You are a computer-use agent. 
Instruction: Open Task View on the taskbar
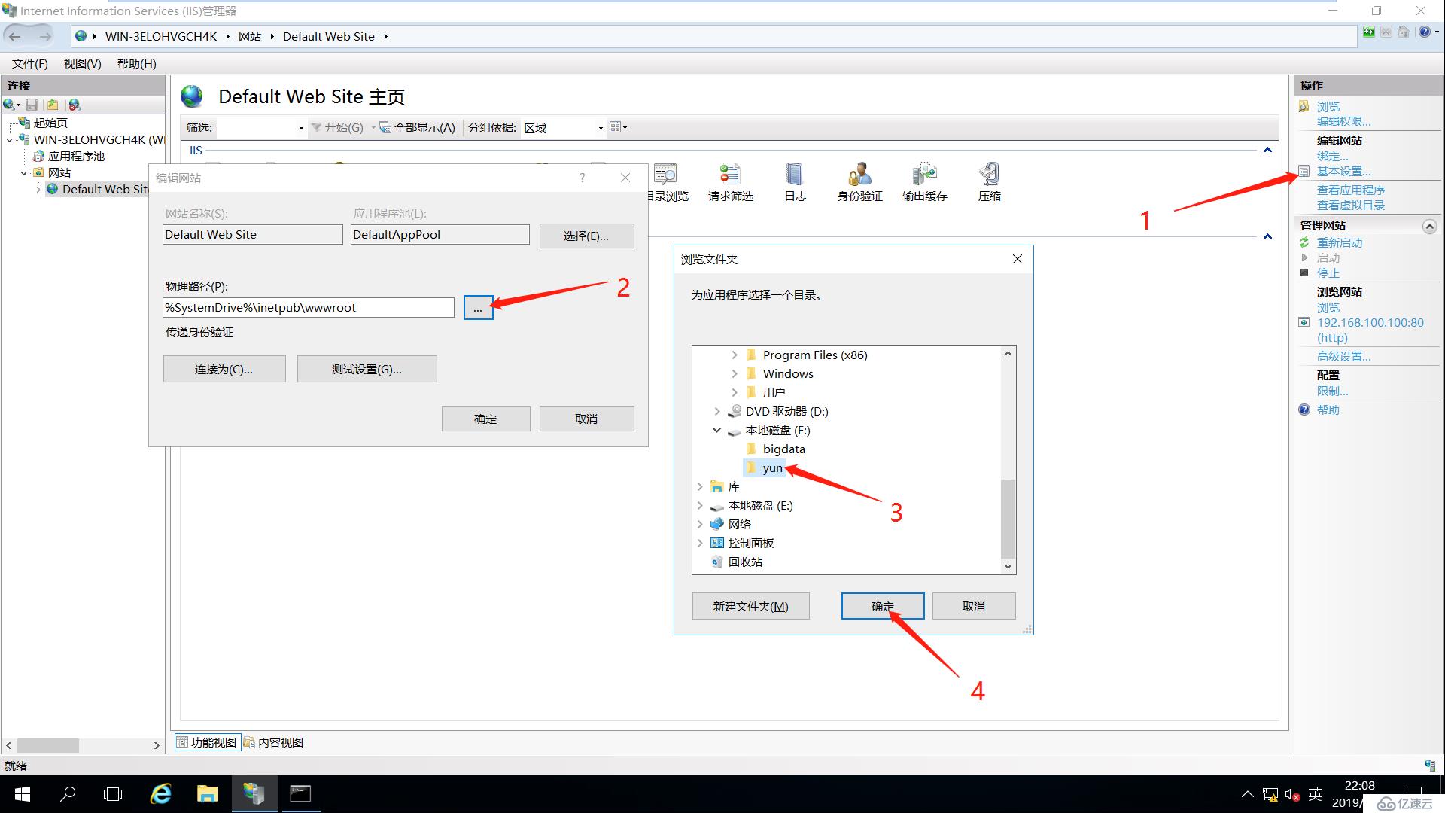(x=113, y=794)
